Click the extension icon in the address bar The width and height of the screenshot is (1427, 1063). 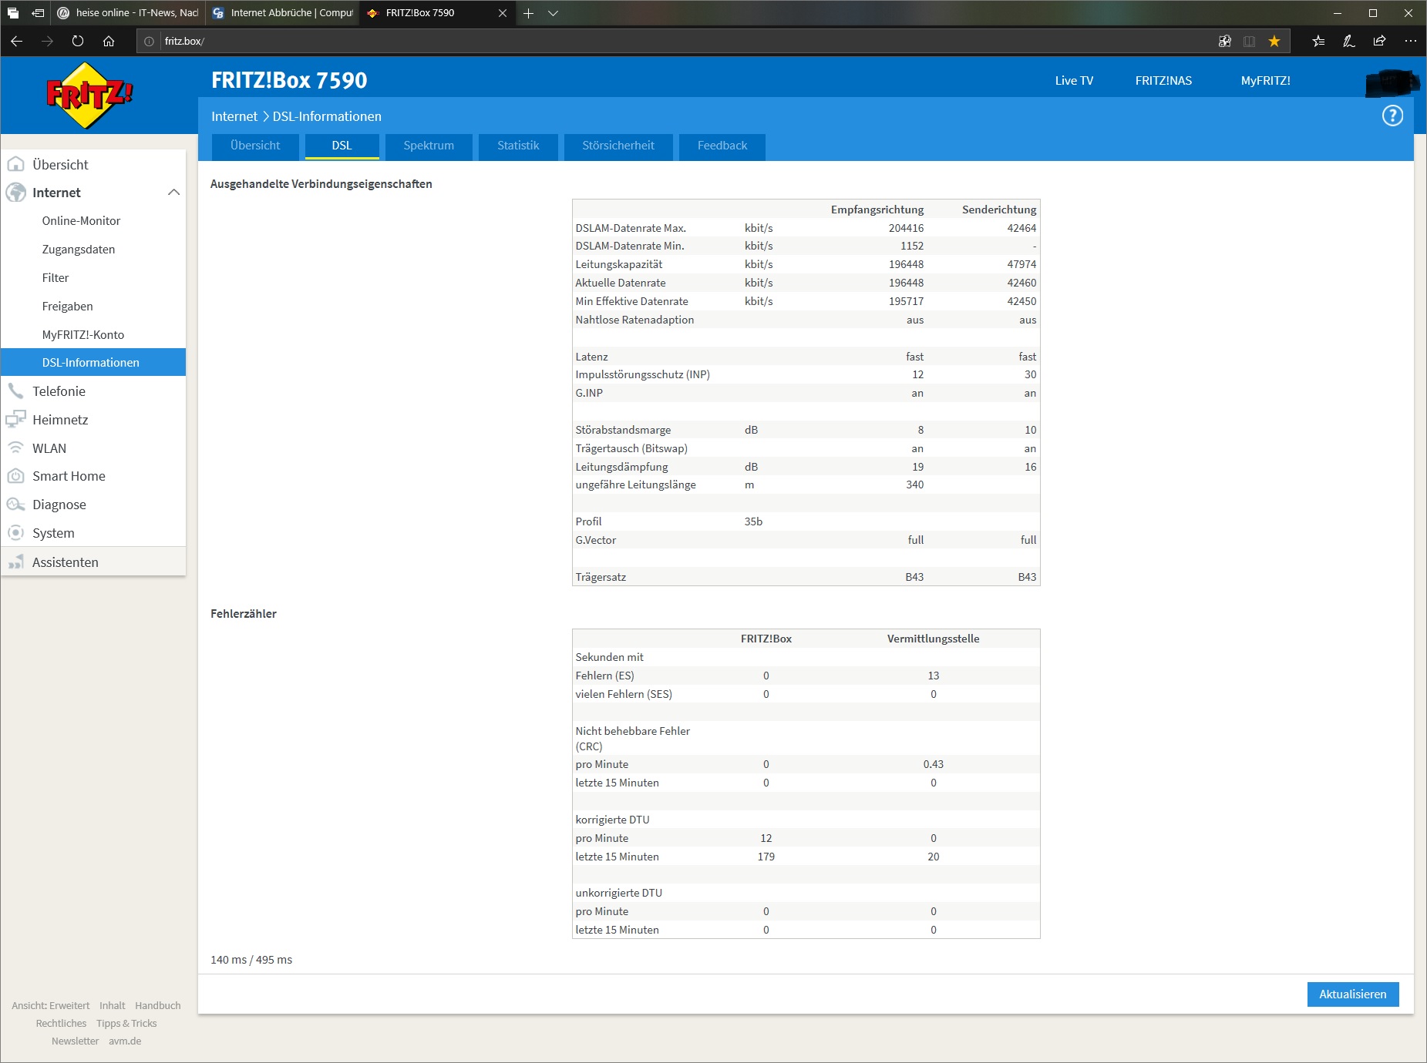1224,42
